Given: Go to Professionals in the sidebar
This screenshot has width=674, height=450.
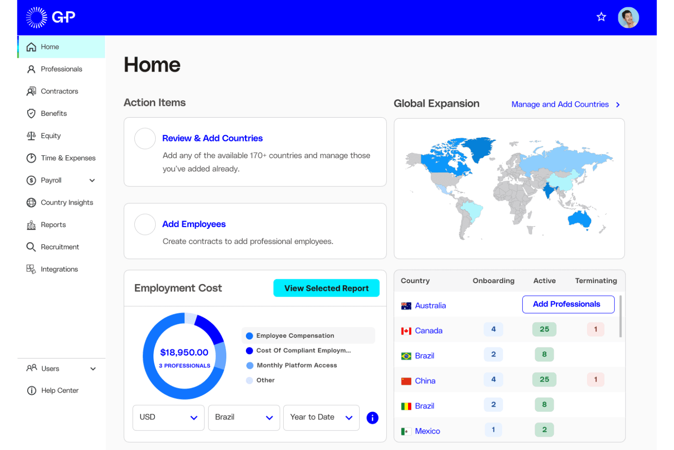Looking at the screenshot, I should coord(61,69).
